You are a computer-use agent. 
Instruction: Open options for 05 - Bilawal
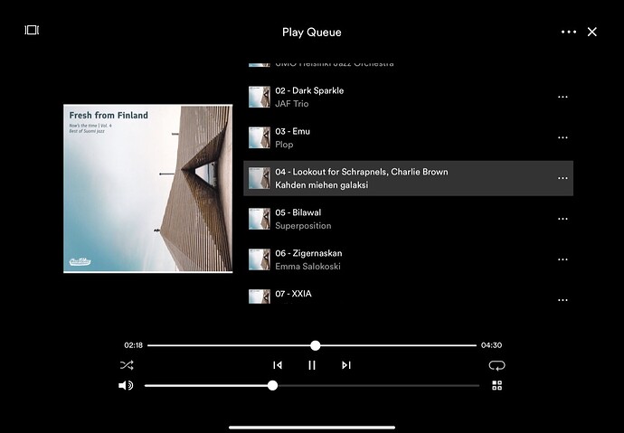(x=563, y=219)
